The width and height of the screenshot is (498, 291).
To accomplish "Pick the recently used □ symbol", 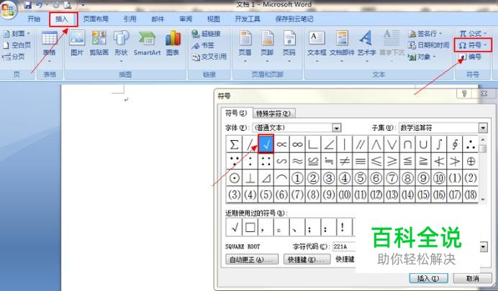I will click(x=250, y=227).
